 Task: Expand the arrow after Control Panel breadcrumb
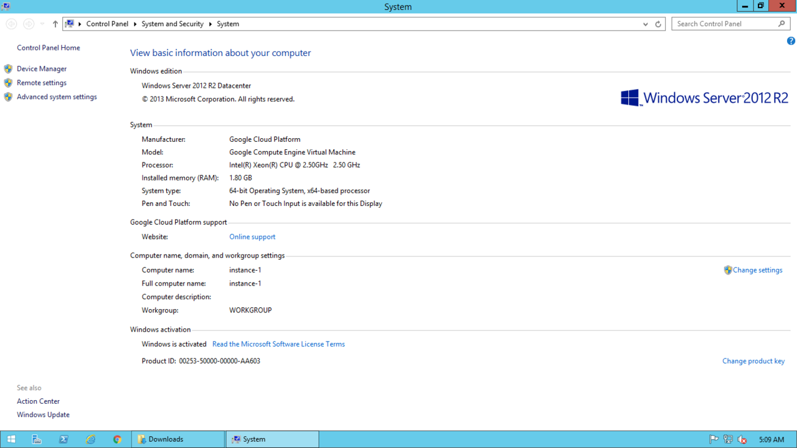tap(135, 24)
